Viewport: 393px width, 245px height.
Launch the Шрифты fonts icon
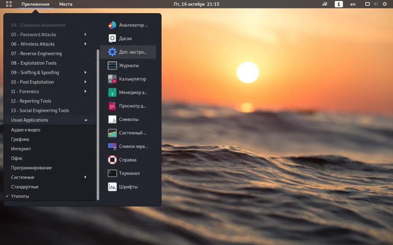point(112,187)
